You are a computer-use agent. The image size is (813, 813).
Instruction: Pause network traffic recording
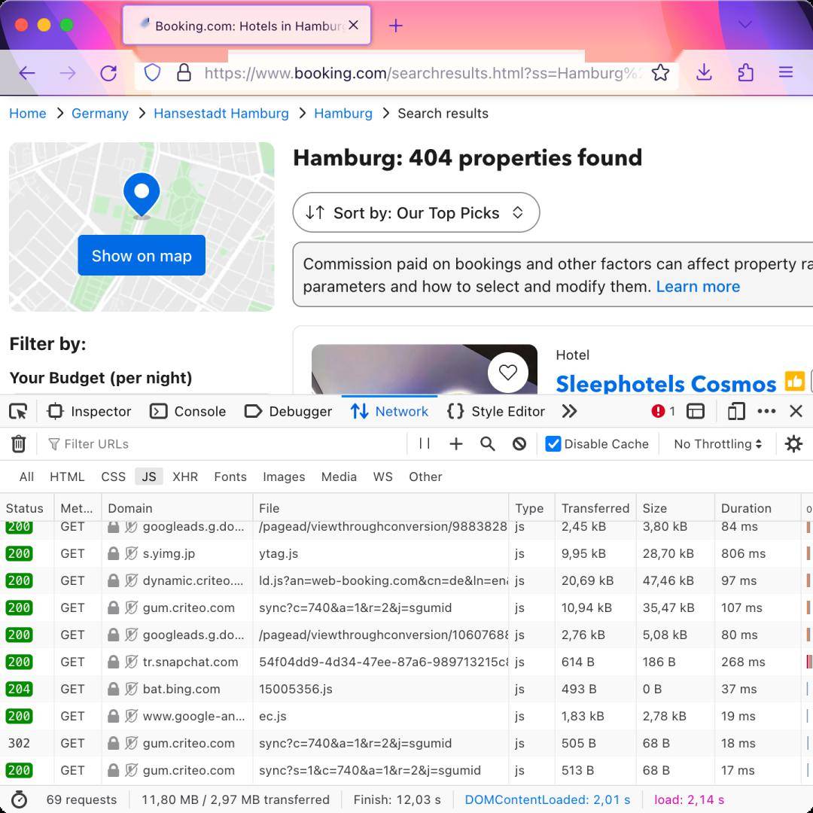[x=424, y=443]
